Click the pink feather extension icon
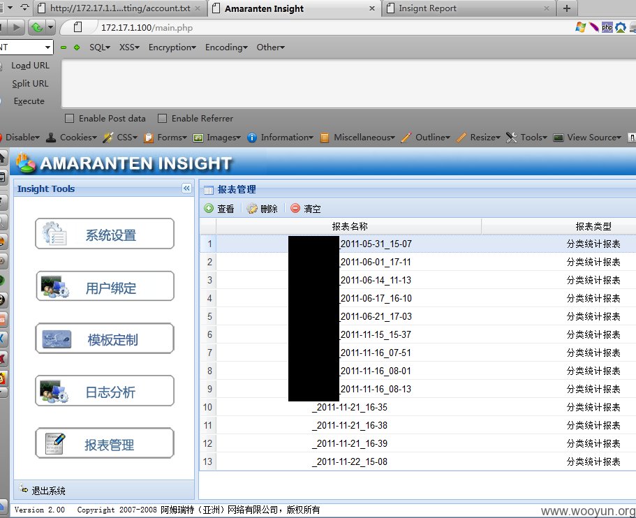Screen dimensions: 636x518 point(594,28)
